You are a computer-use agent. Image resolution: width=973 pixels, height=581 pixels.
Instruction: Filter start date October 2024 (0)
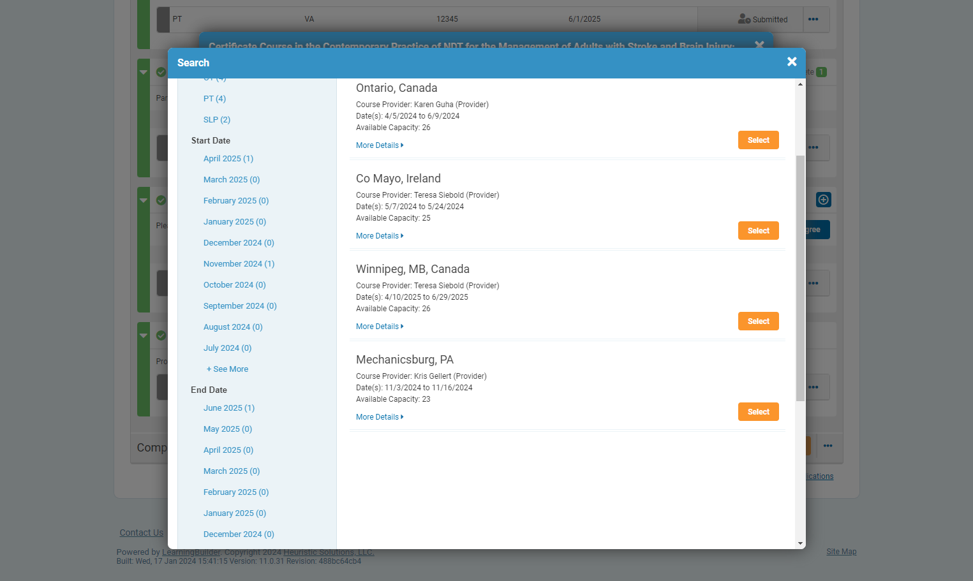click(235, 285)
